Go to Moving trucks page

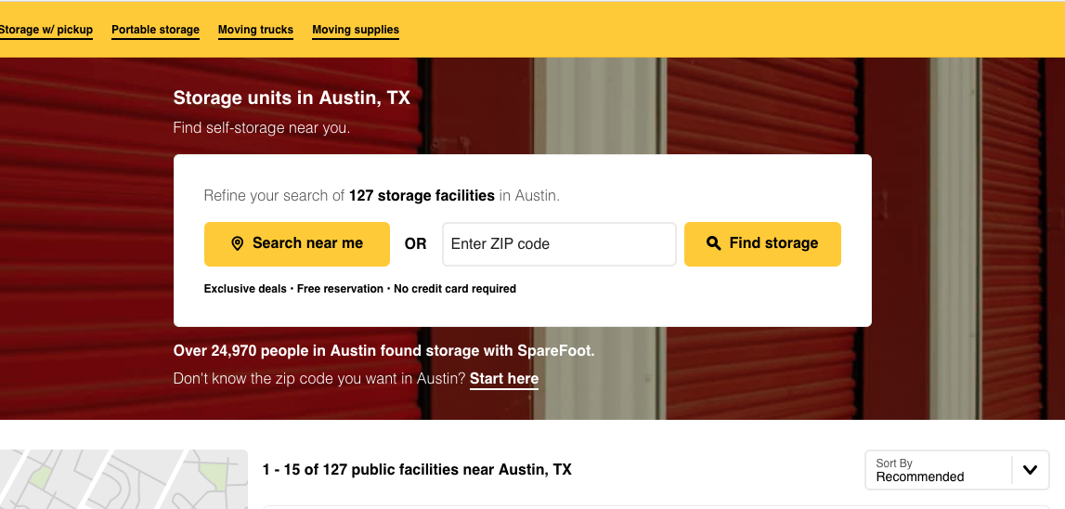pos(255,30)
